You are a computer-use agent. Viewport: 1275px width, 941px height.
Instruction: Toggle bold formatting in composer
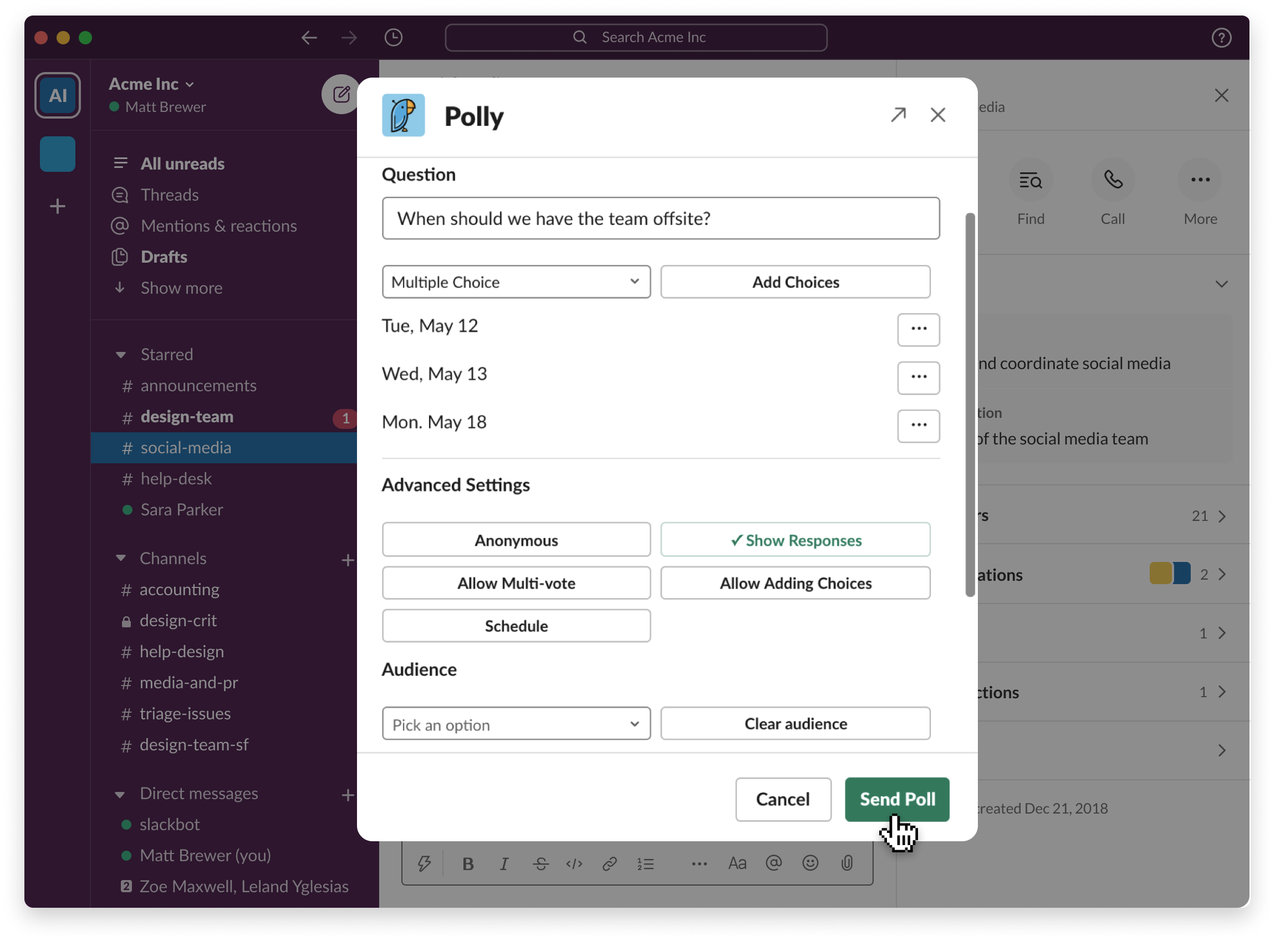[468, 863]
